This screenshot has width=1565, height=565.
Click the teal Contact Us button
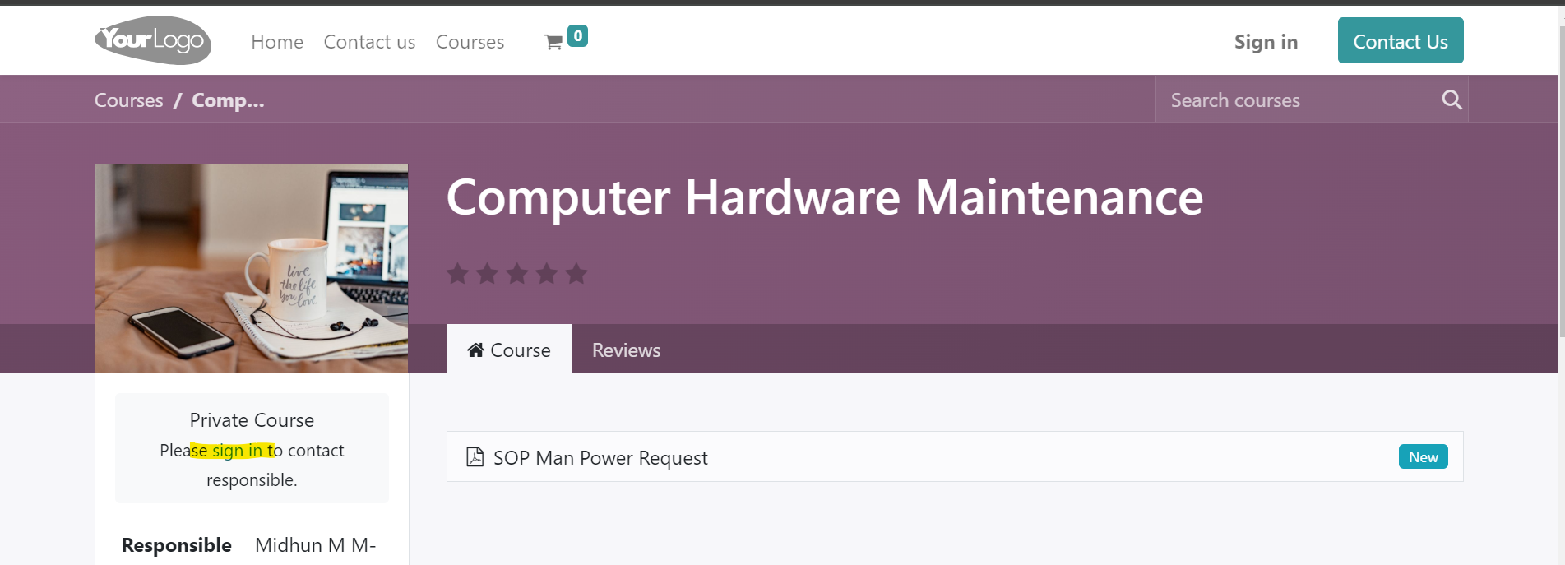click(x=1401, y=40)
